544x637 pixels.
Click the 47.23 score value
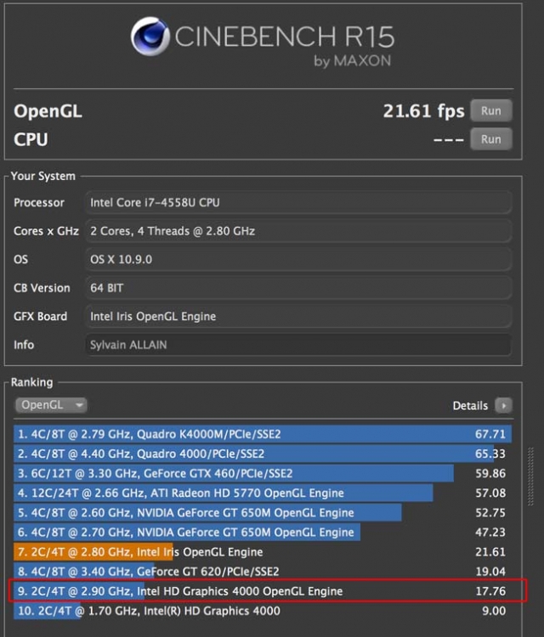[490, 533]
